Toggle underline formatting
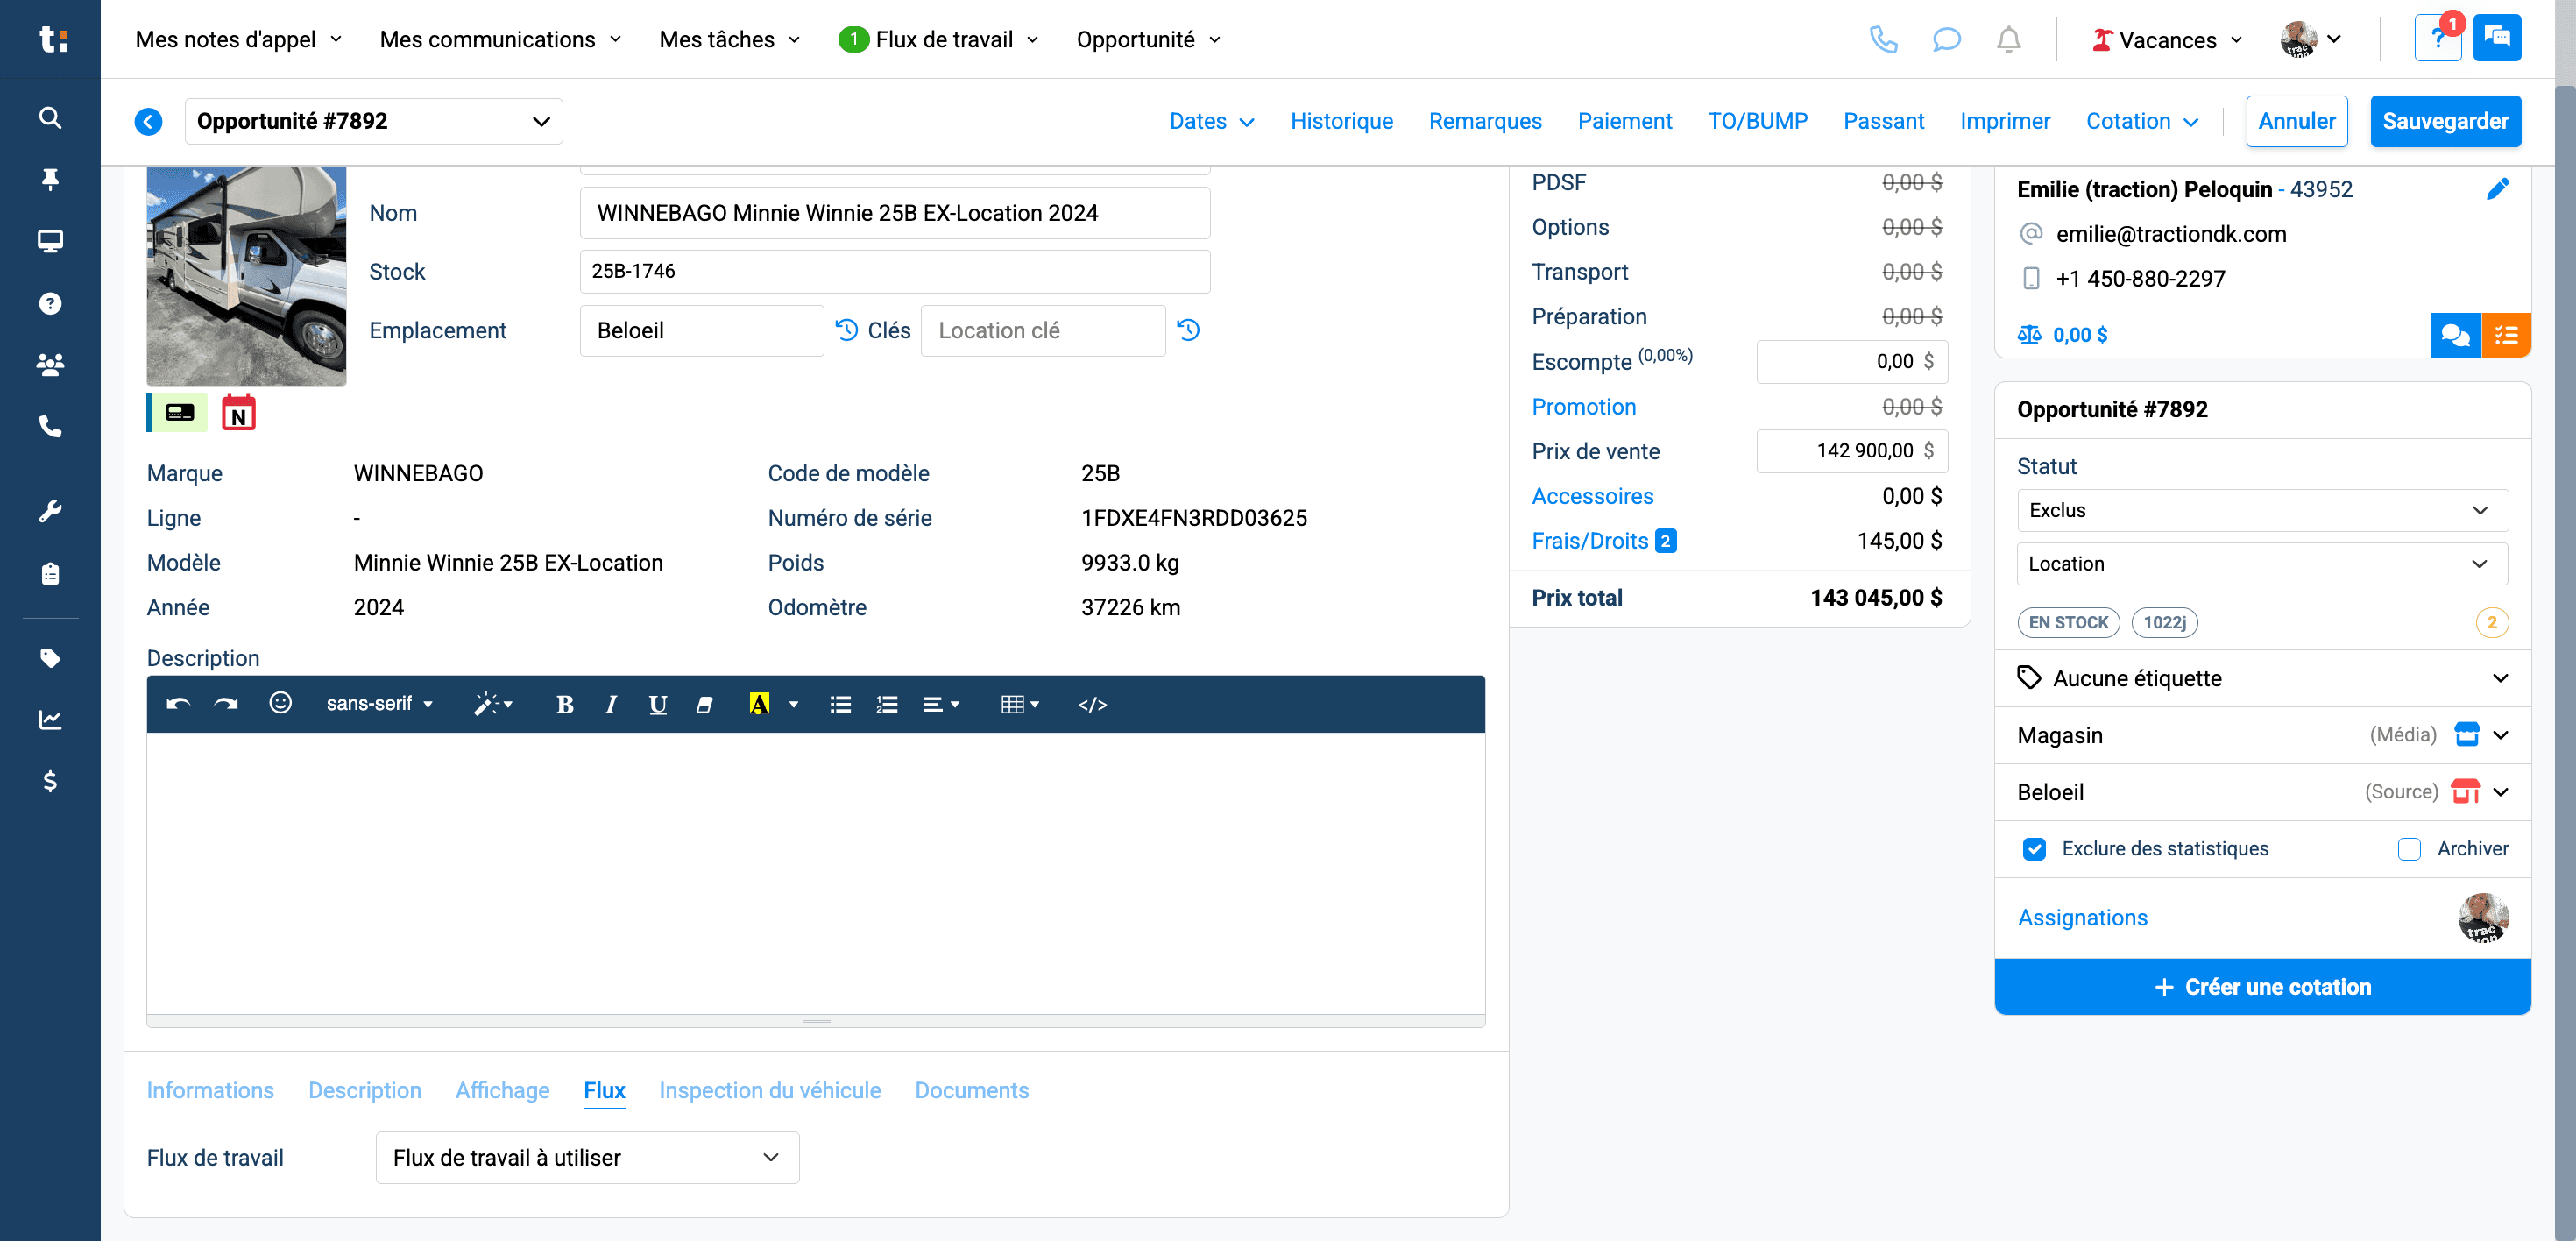This screenshot has height=1241, width=2576. click(x=657, y=704)
